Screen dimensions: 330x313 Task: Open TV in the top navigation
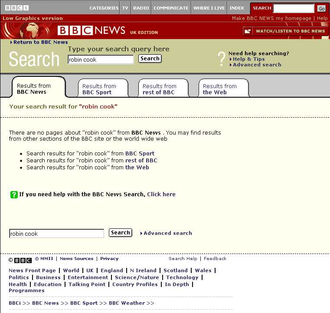(x=125, y=8)
